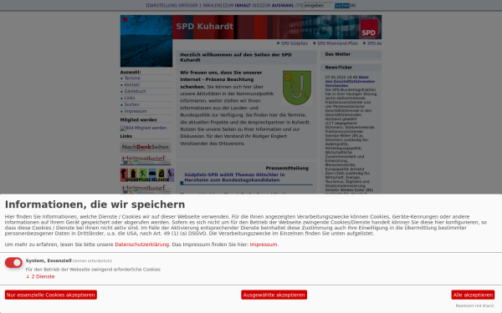Click the red square icon on header photo
This screenshot has width=502, height=313.
click(x=125, y=19)
